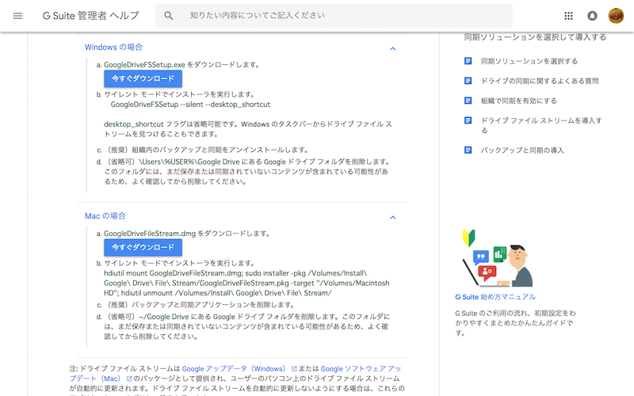Screen dimensions: 634x396
Task: Open the Google apps grid
Action: pos(568,16)
